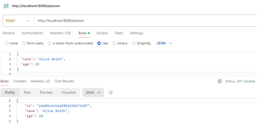This screenshot has width=257, height=129.
Task: Choose x-www-form-urlencoded body type
Action: (50, 43)
